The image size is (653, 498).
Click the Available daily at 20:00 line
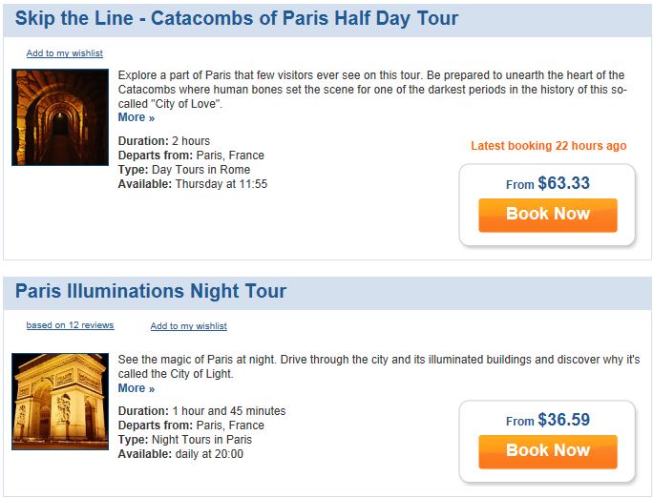click(x=180, y=454)
